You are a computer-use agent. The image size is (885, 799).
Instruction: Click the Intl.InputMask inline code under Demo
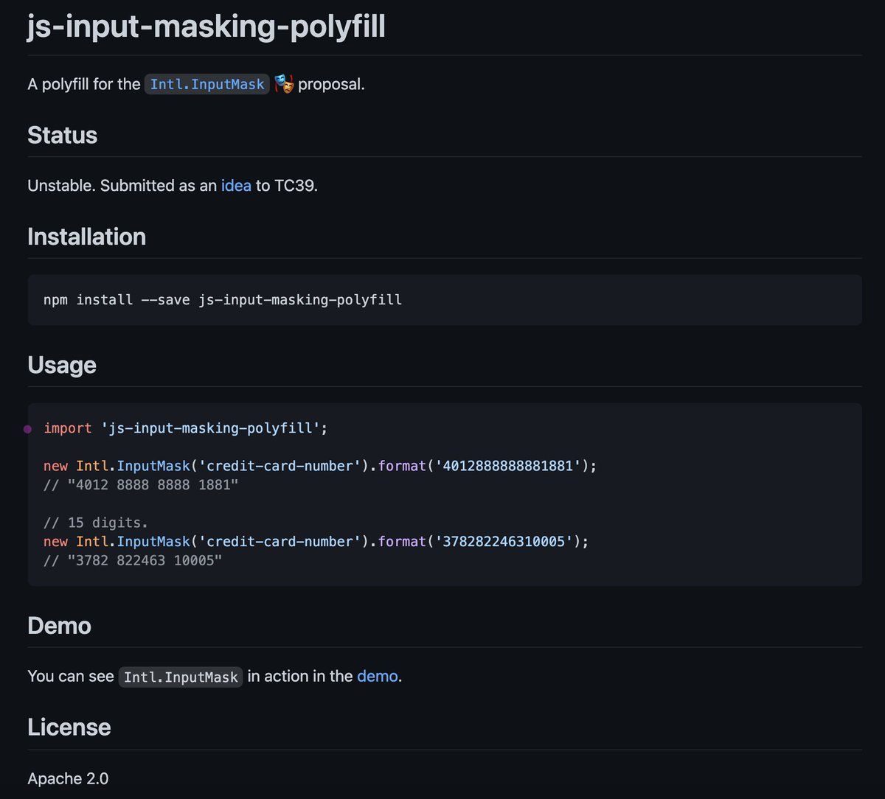point(181,677)
